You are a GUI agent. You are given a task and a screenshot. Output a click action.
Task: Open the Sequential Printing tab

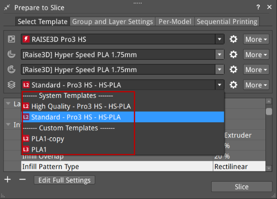[x=226, y=22]
